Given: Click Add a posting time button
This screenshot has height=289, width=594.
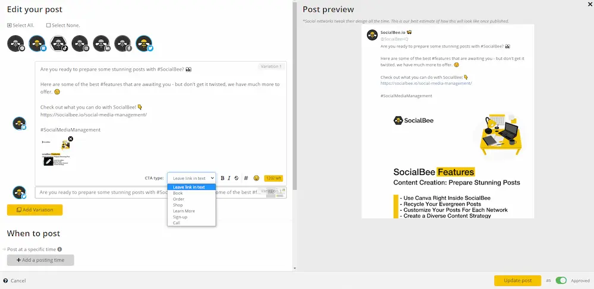Looking at the screenshot, I should [x=40, y=261].
